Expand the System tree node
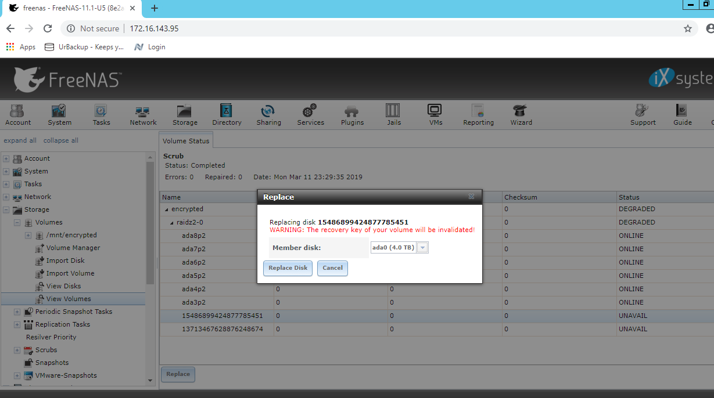 point(6,171)
